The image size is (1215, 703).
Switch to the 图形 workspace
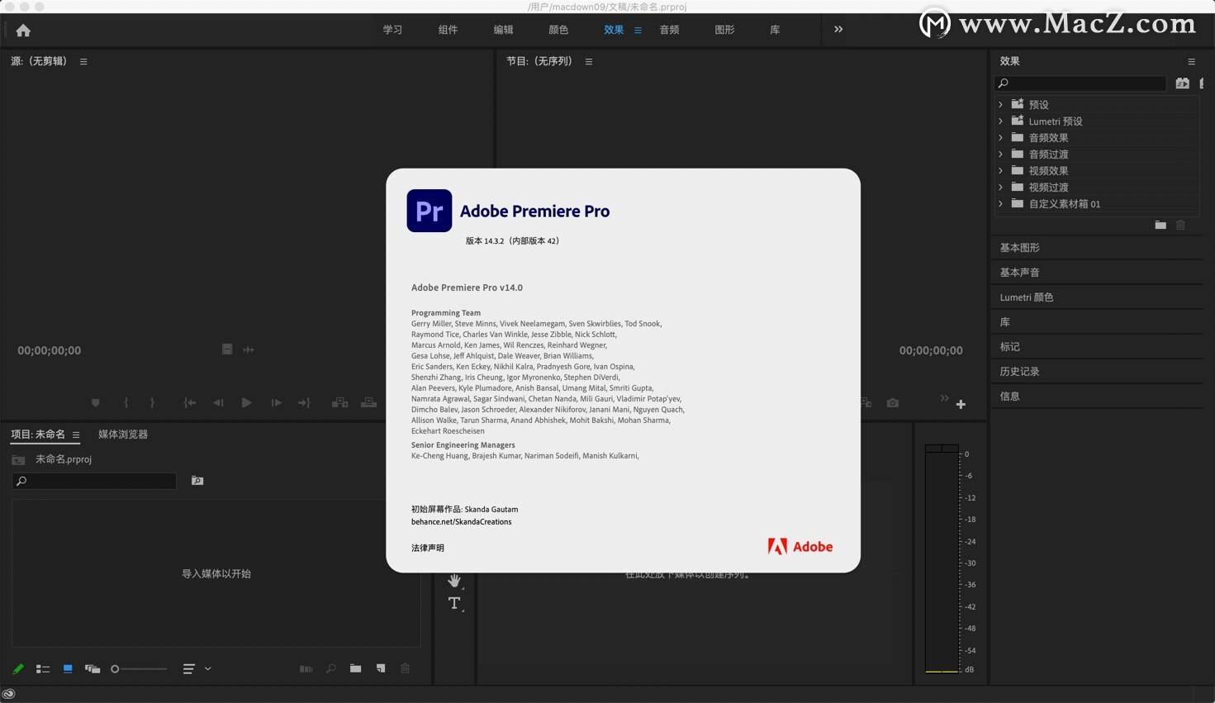724,30
